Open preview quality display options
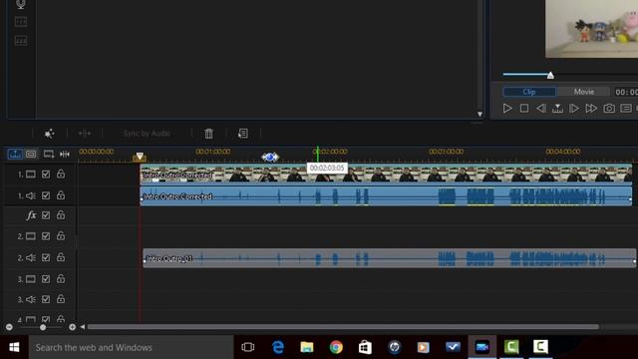The width and height of the screenshot is (638, 359). 626,109
